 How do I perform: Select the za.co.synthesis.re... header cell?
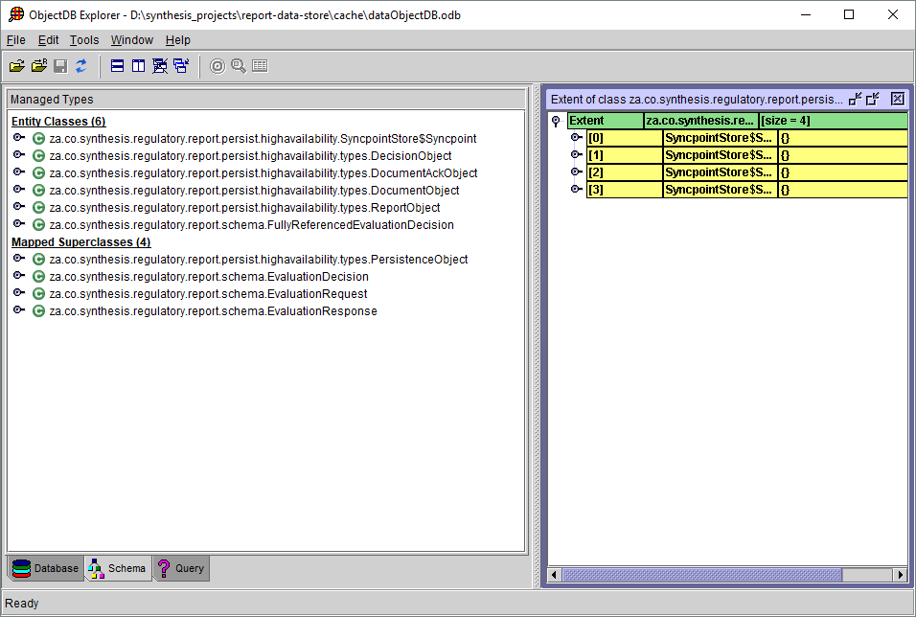701,121
